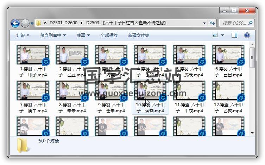This screenshot has width=265, height=165.
Task: Select video thumbnail for file number 4
Action: pos(150,55)
